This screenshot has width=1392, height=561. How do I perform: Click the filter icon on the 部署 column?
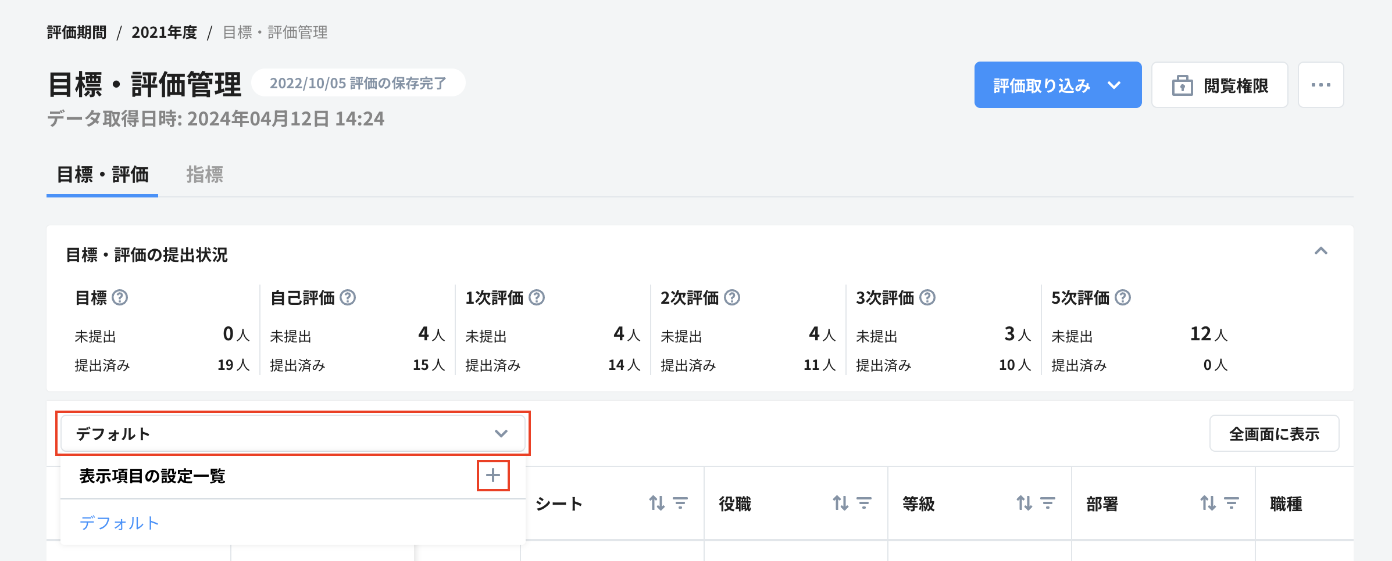pos(1230,504)
